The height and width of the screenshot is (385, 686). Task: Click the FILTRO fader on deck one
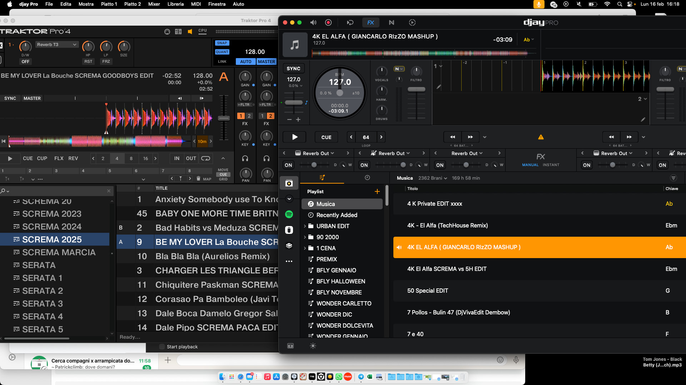[416, 89]
